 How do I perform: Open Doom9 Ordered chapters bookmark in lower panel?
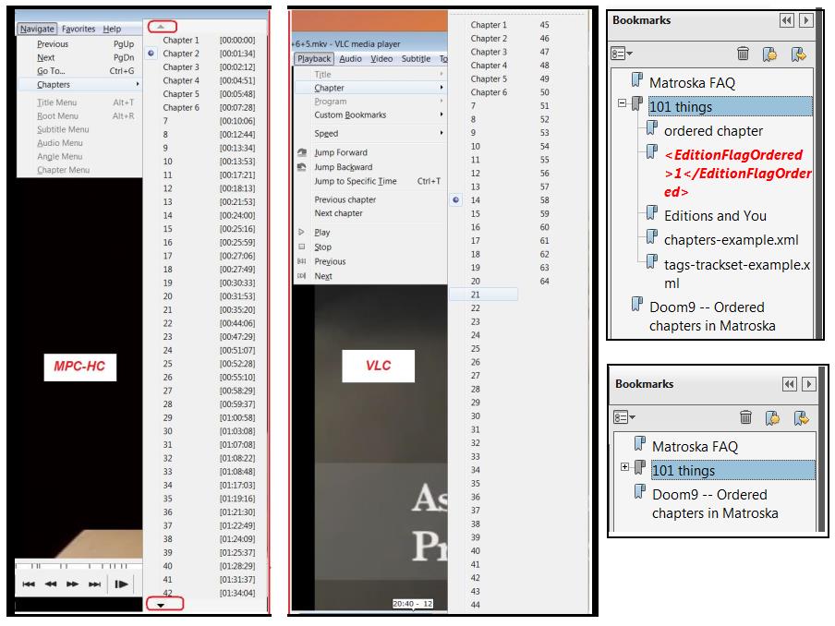(715, 504)
